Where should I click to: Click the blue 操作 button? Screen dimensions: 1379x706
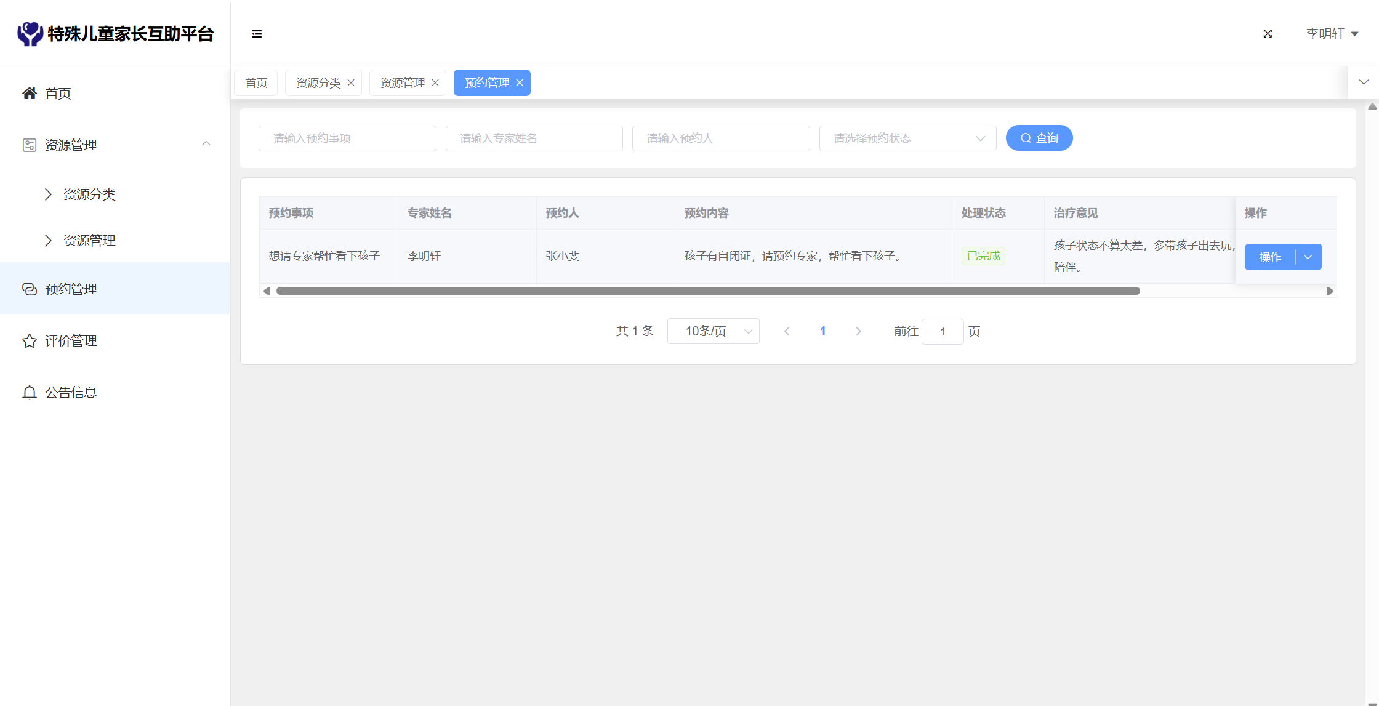(x=1269, y=257)
